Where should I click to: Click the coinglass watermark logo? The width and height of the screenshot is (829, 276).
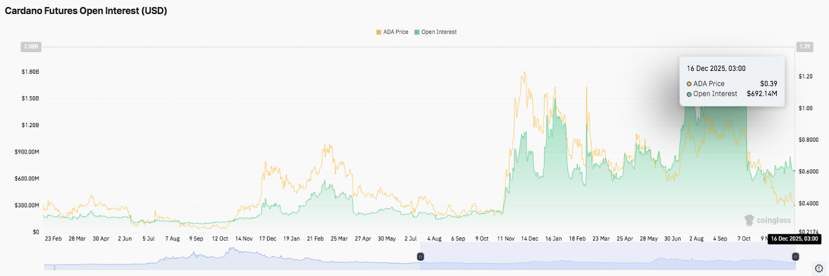click(x=767, y=220)
